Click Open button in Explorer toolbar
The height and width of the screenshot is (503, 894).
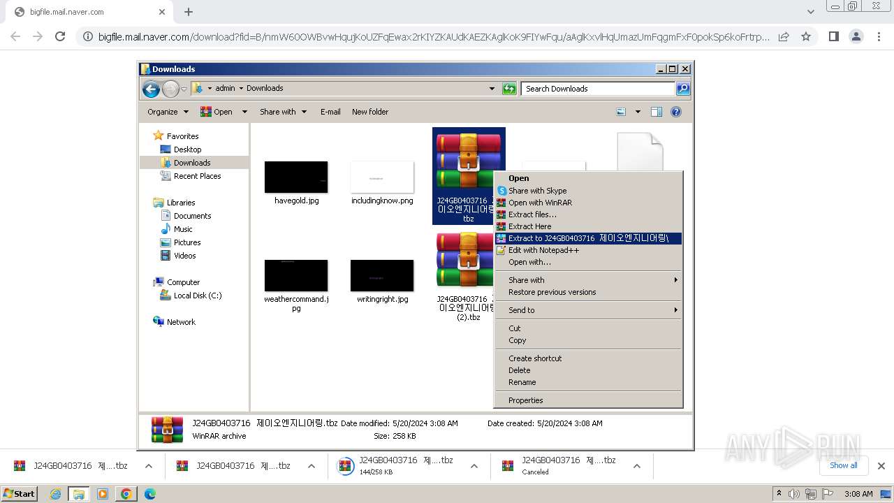coord(217,112)
